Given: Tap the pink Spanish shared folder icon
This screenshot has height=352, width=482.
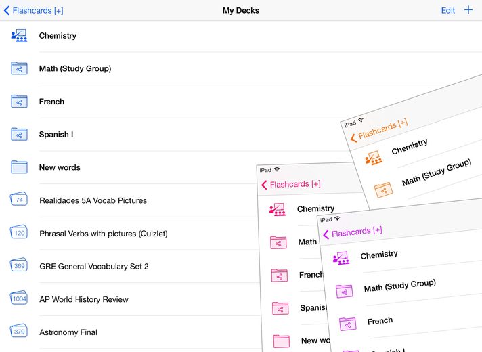Looking at the screenshot, I should point(280,309).
